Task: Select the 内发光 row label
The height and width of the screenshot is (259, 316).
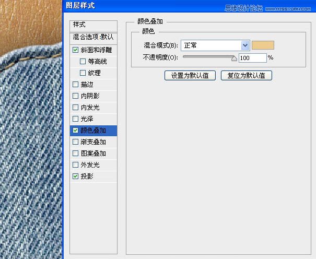Action: pyautogui.click(x=90, y=108)
